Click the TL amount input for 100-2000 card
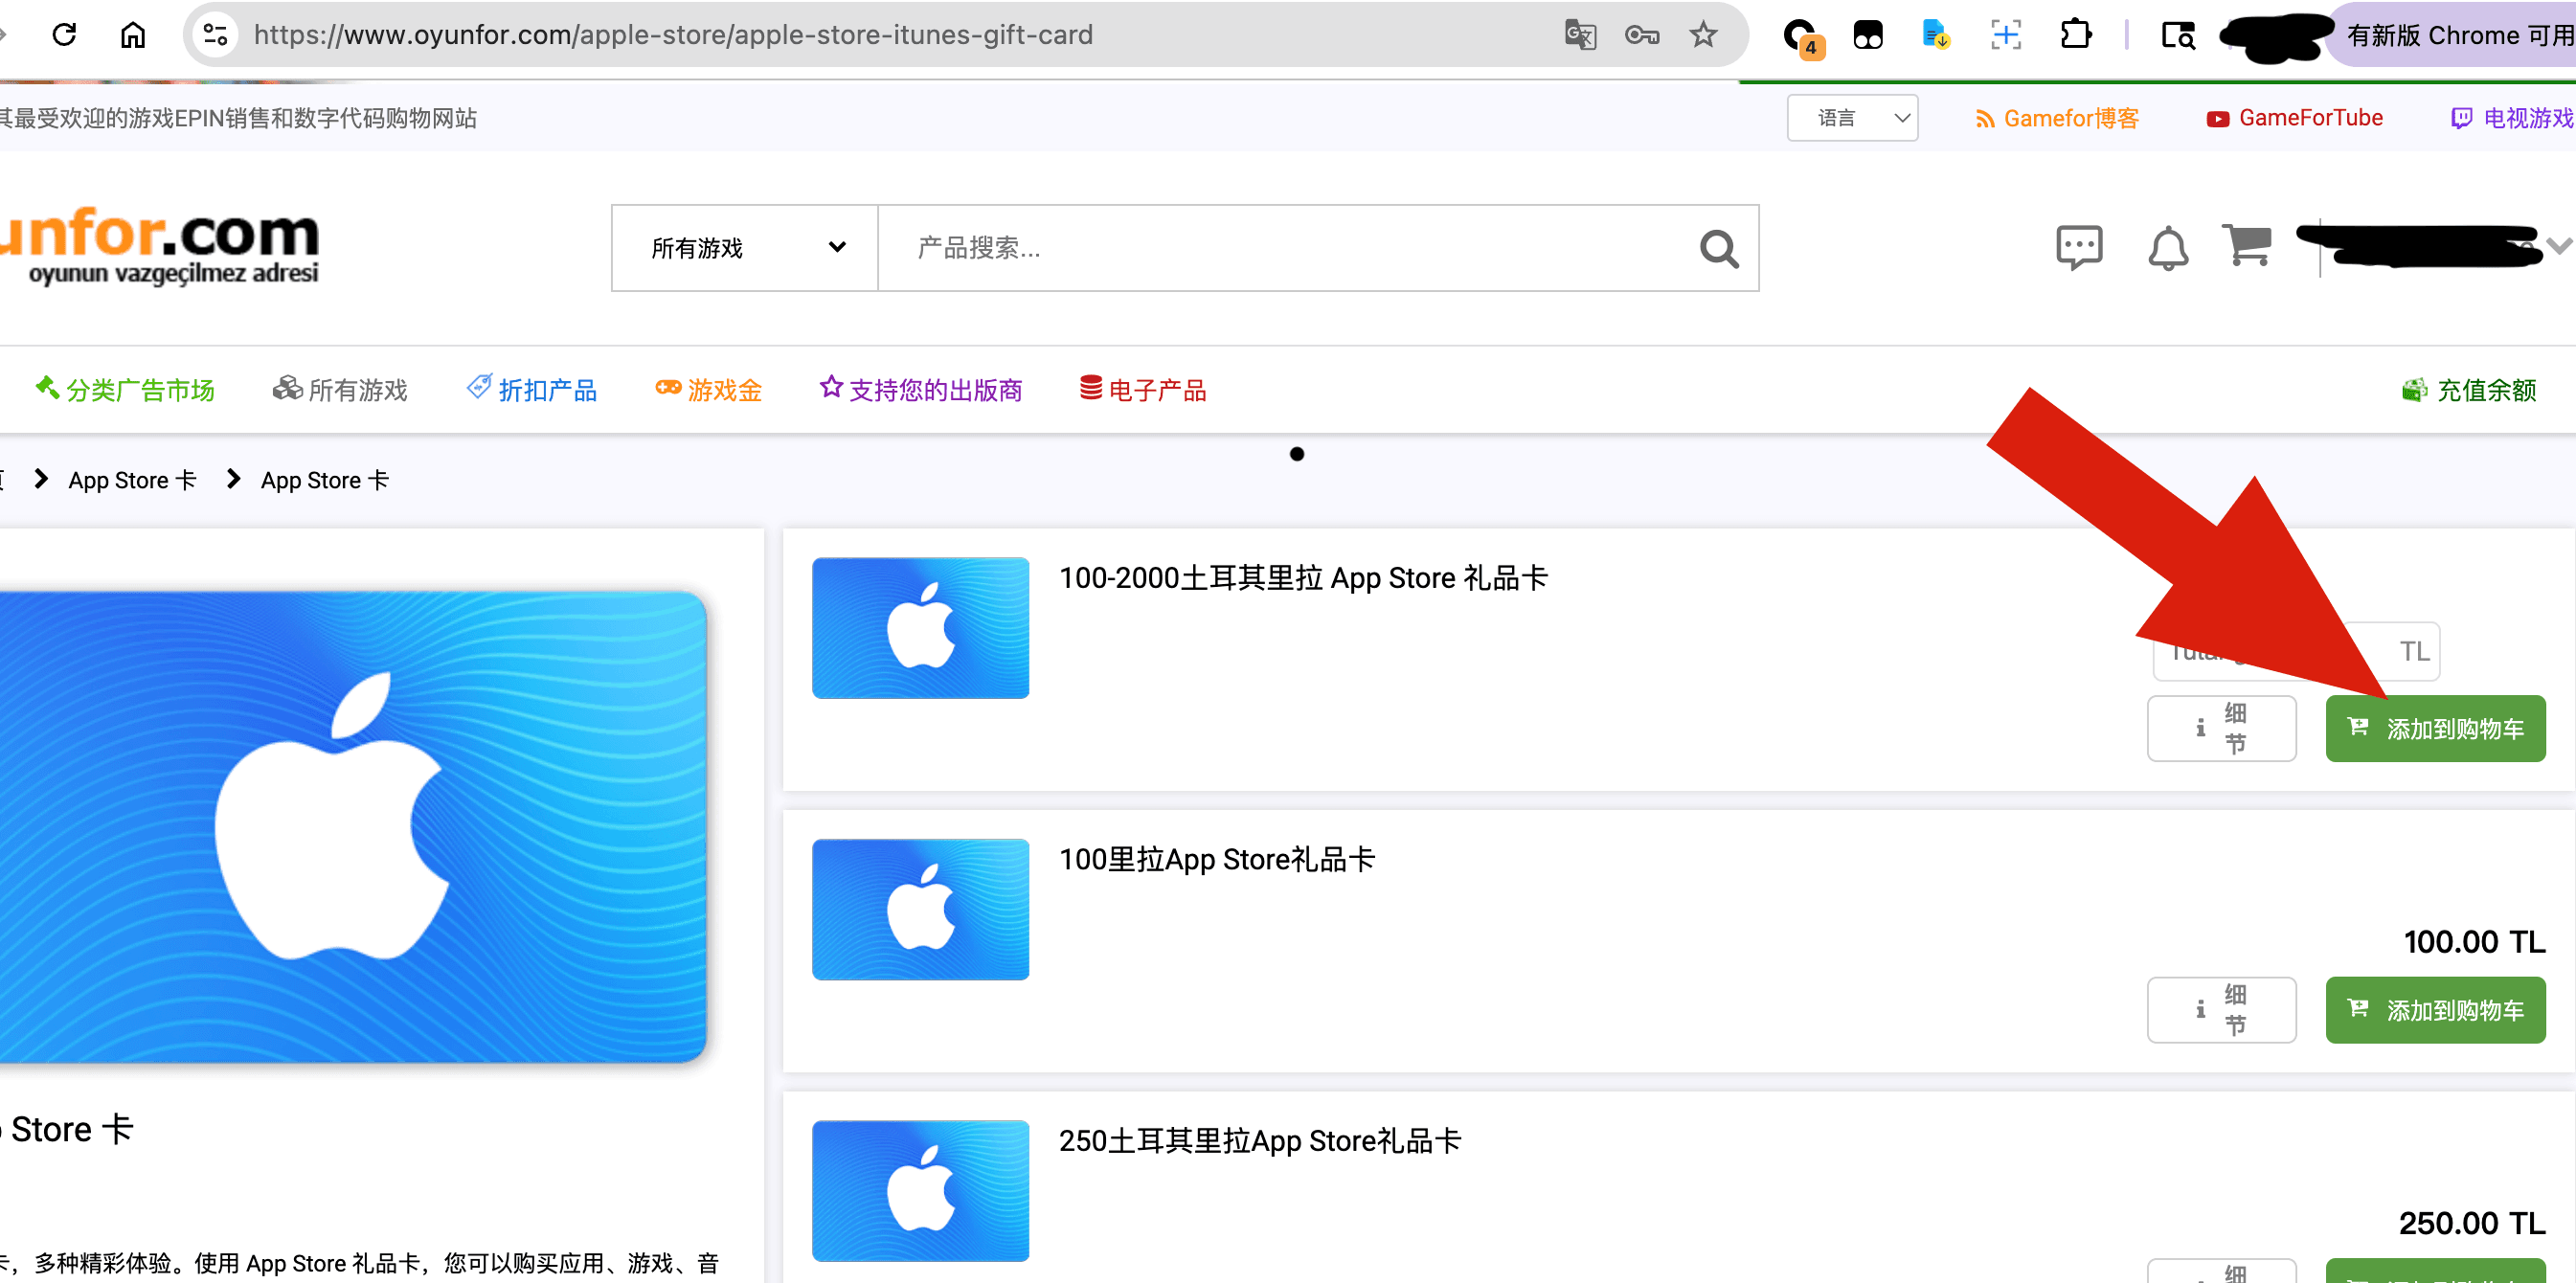2576x1283 pixels. 2296,652
